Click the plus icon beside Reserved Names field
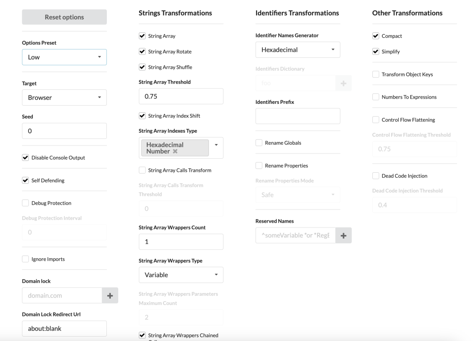This screenshot has height=341, width=473. [x=343, y=236]
